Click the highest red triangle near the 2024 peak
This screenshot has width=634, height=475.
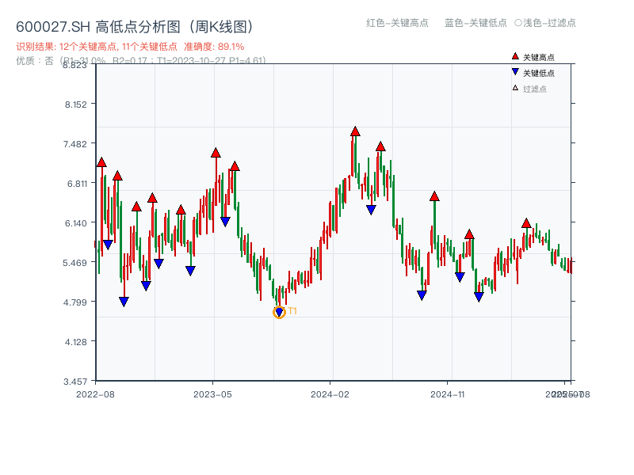(355, 131)
